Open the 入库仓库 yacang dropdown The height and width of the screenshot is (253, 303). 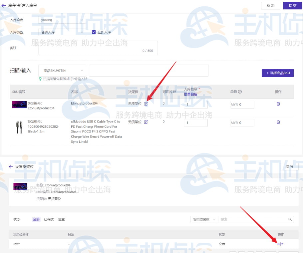pos(62,20)
